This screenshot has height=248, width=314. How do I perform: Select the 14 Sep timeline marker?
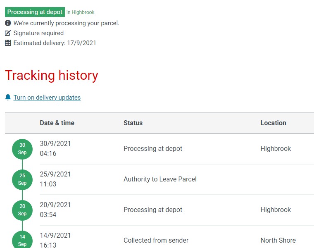[x=22, y=240]
